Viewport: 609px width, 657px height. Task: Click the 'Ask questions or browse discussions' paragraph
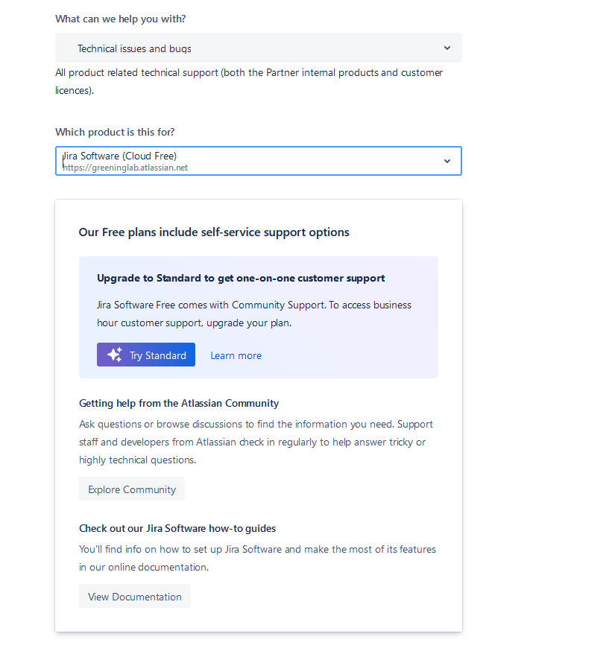(256, 442)
